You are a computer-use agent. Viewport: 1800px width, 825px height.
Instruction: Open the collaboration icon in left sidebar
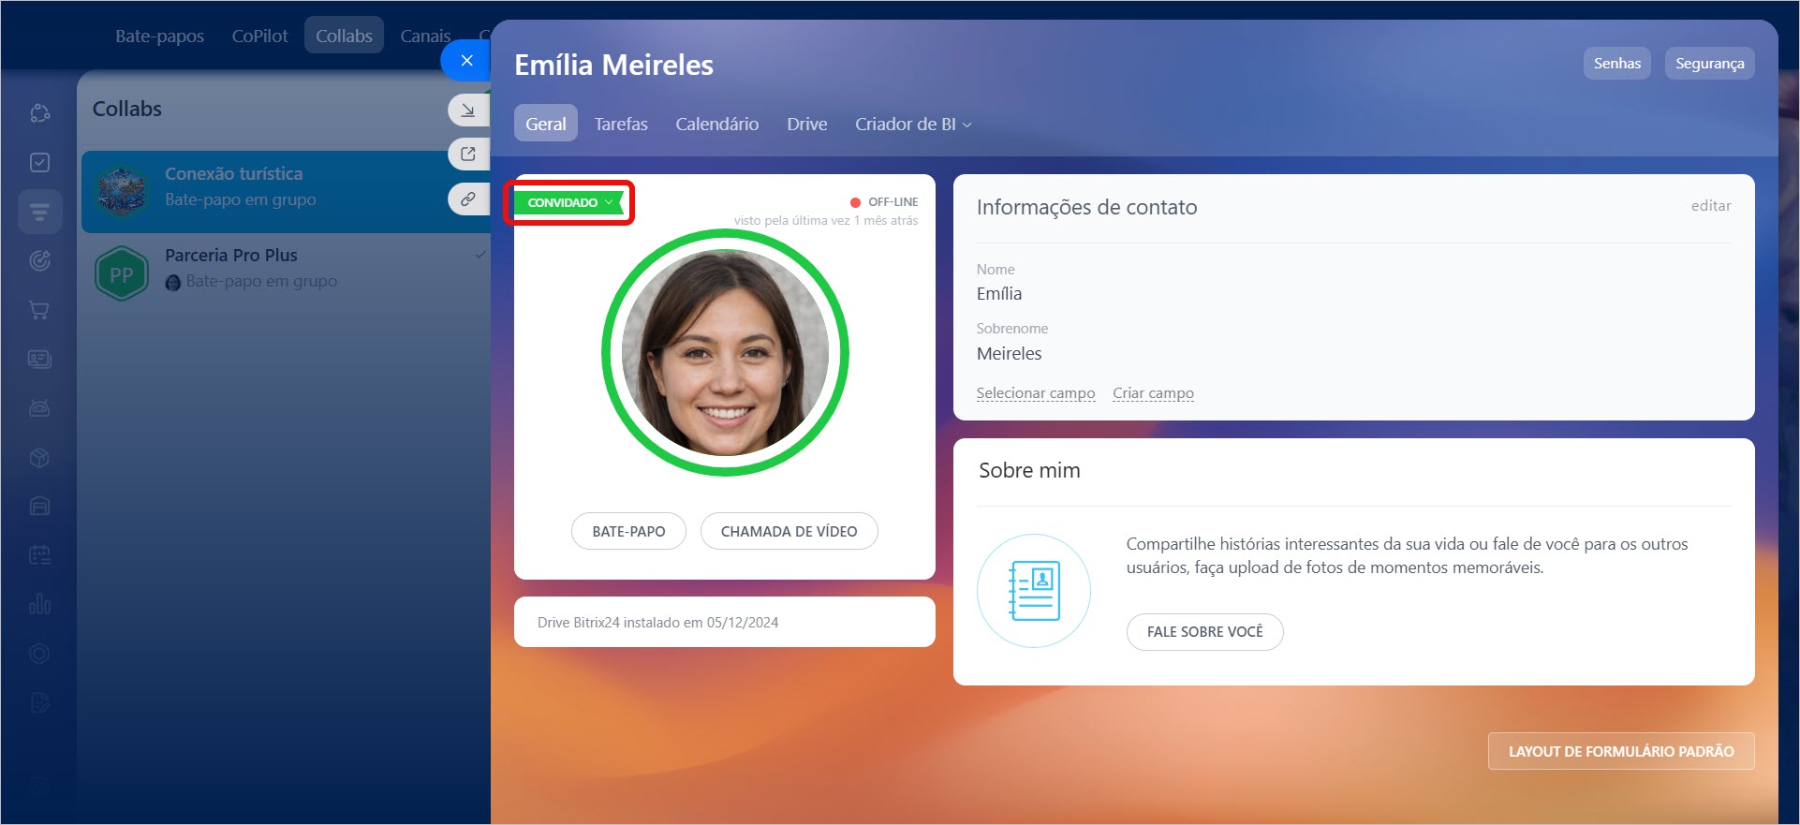pyautogui.click(x=39, y=113)
